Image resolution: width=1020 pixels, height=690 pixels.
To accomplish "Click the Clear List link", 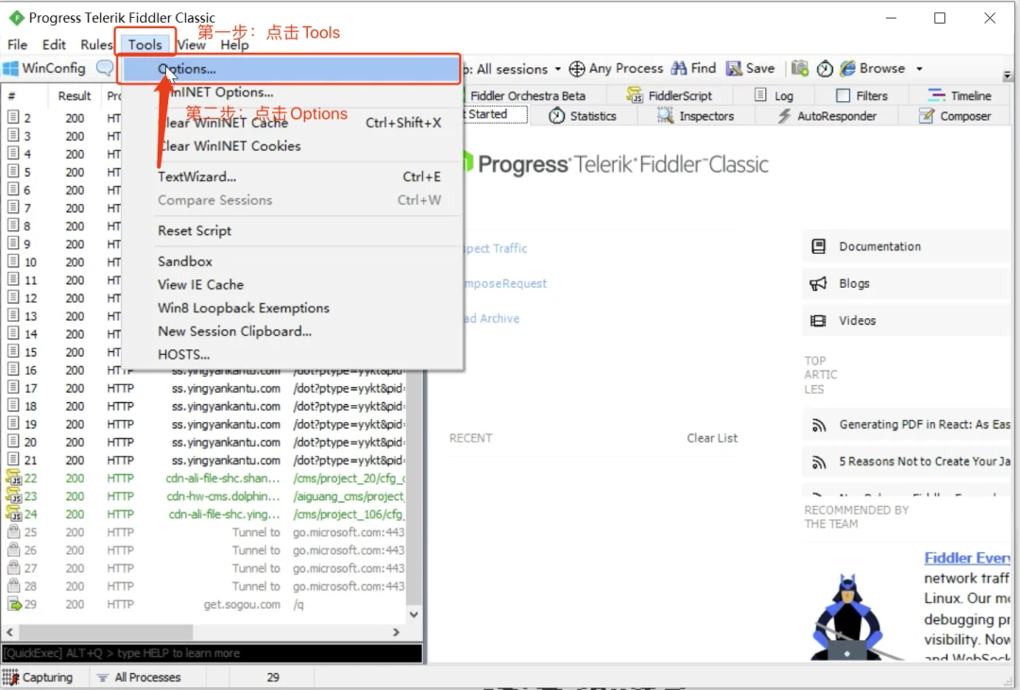I will [712, 438].
